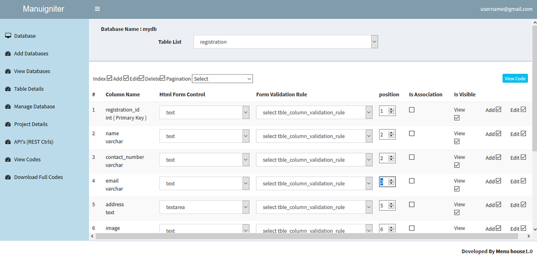
Task: Click the monitor icon beside Database
Action: (x=8, y=36)
